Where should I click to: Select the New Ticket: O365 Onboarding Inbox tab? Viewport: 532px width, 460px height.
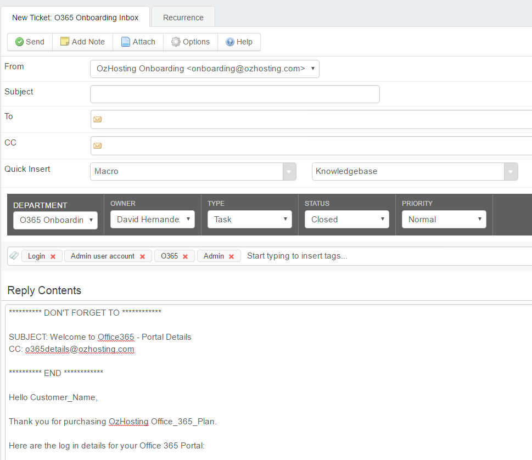point(75,18)
